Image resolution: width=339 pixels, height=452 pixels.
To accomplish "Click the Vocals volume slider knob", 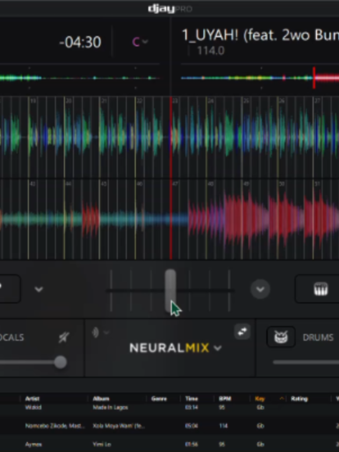I will pyautogui.click(x=61, y=363).
